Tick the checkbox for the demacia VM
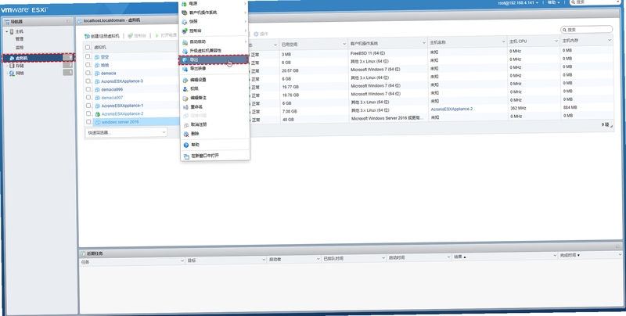Image resolution: width=626 pixels, height=316 pixels. (x=88, y=73)
